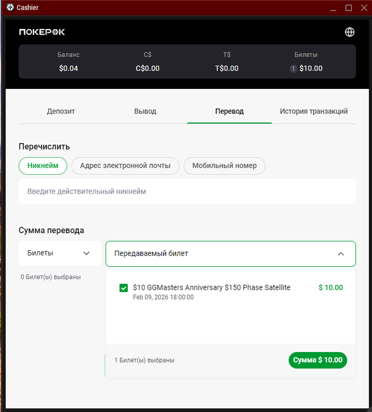Switch to the Депозит tab
This screenshot has width=372, height=412.
click(x=61, y=111)
